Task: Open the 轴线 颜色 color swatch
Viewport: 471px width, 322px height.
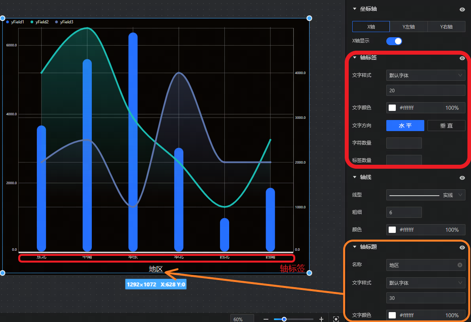Action: 392,230
